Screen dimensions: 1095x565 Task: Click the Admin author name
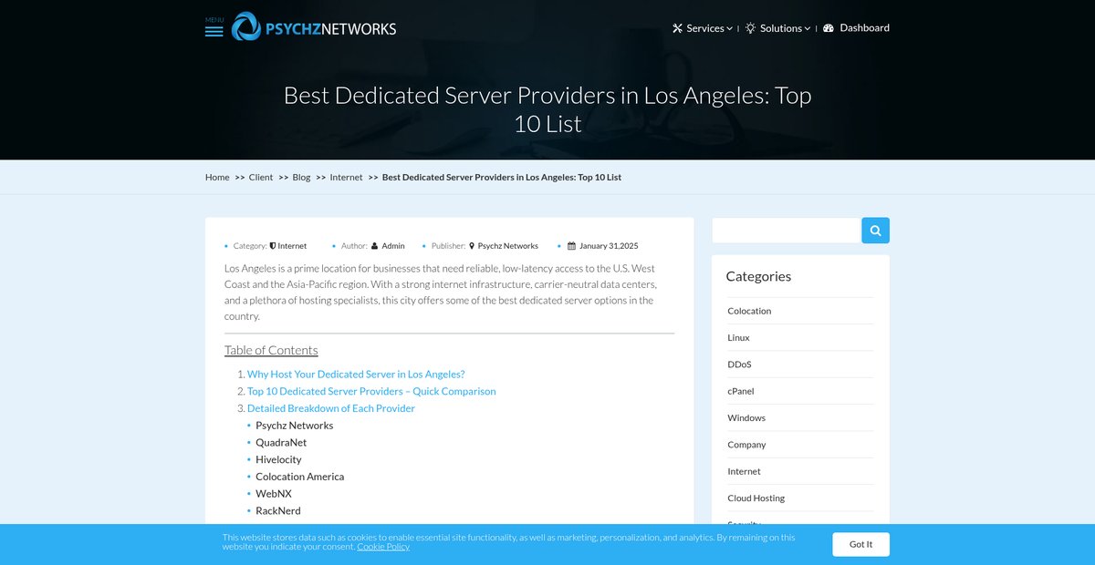click(x=393, y=246)
